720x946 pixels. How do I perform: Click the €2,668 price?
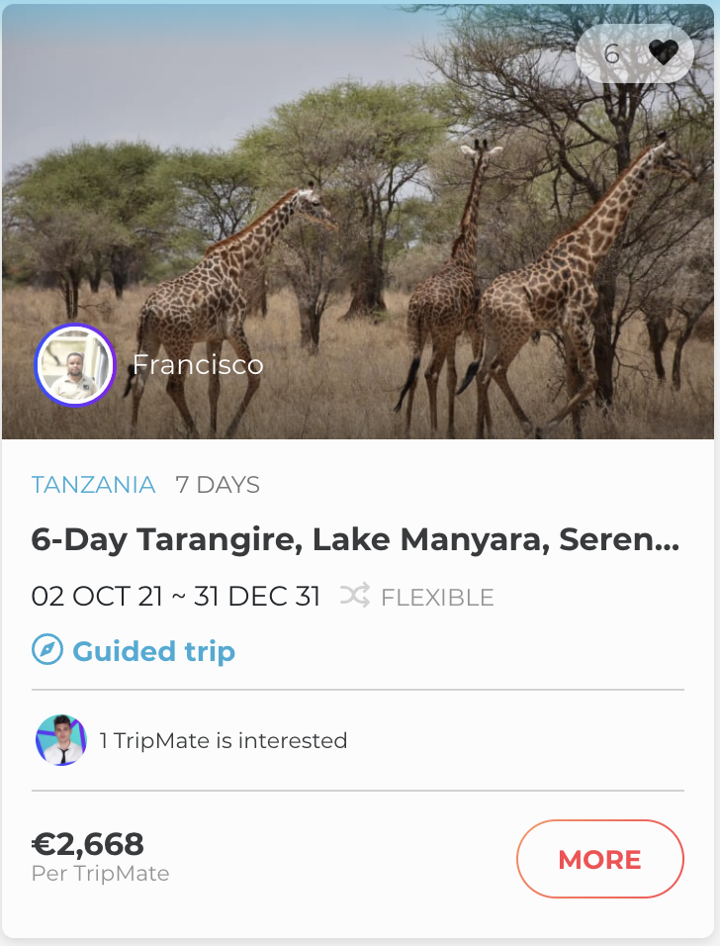click(x=88, y=844)
